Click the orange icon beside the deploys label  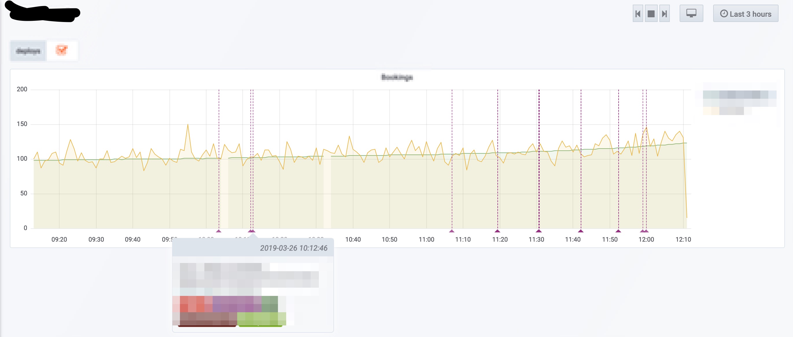coord(62,50)
